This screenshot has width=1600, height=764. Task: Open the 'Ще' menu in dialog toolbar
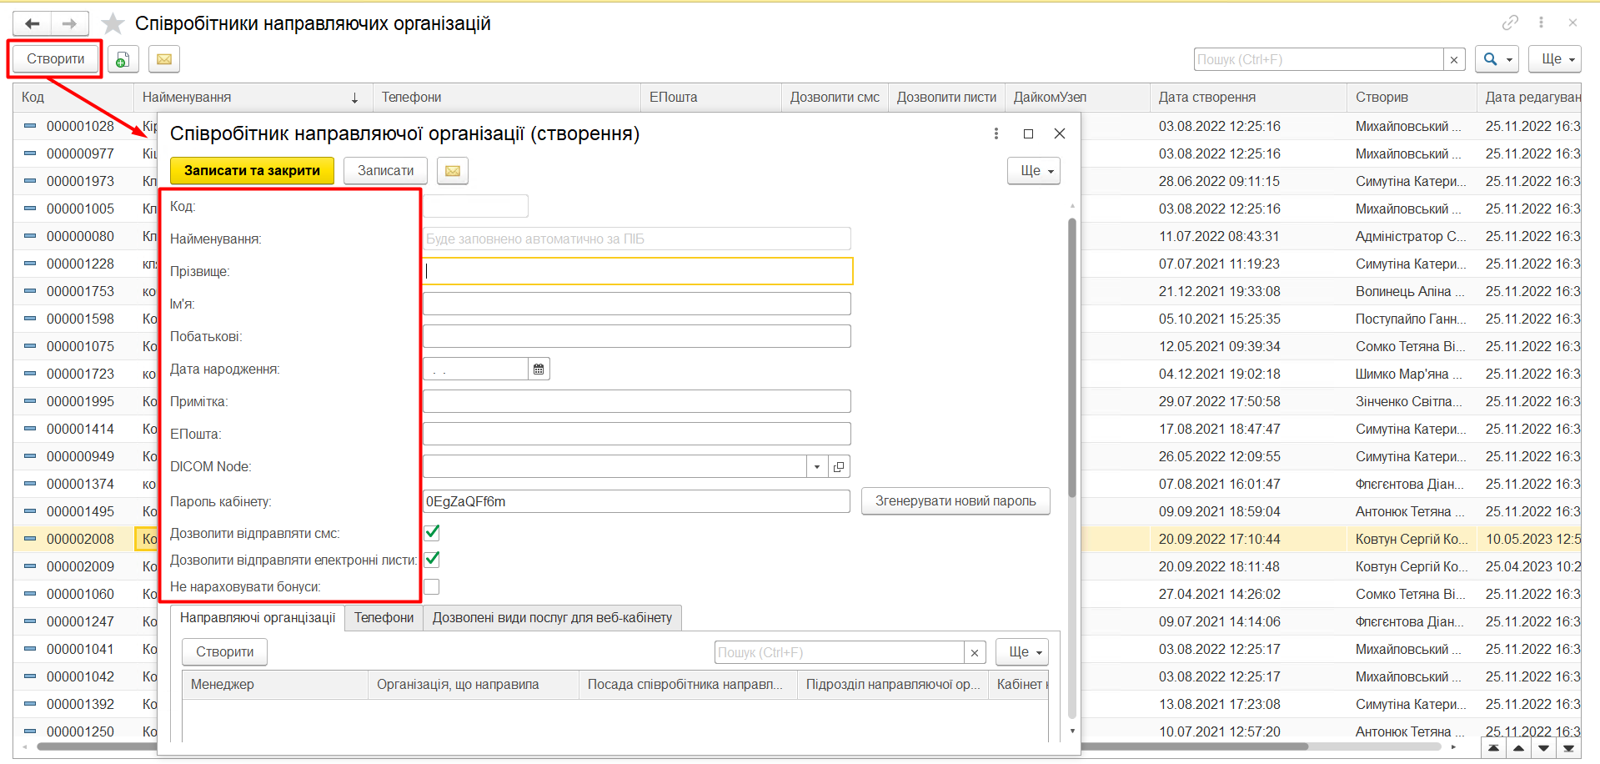pos(1034,171)
